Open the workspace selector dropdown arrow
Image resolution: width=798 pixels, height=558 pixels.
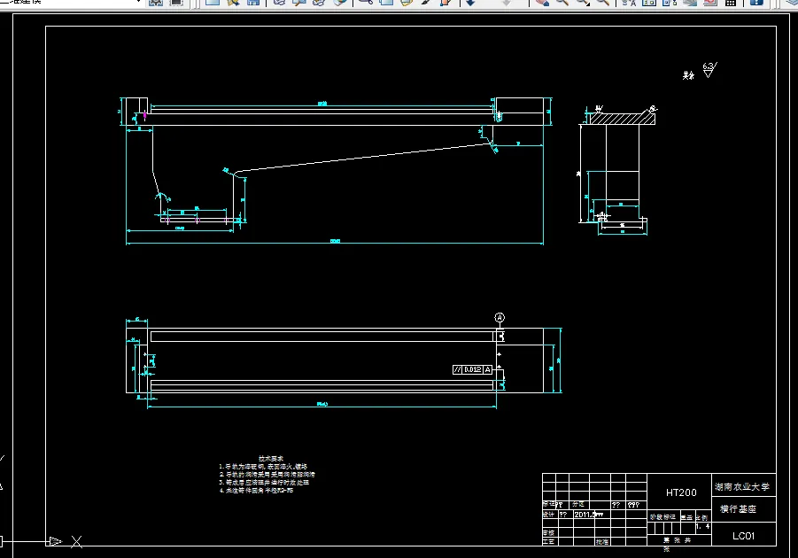(138, 2)
